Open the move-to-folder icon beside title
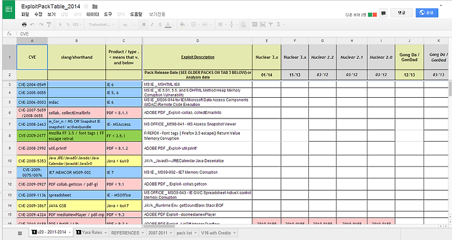This screenshot has width=452, height=240. coord(95,6)
